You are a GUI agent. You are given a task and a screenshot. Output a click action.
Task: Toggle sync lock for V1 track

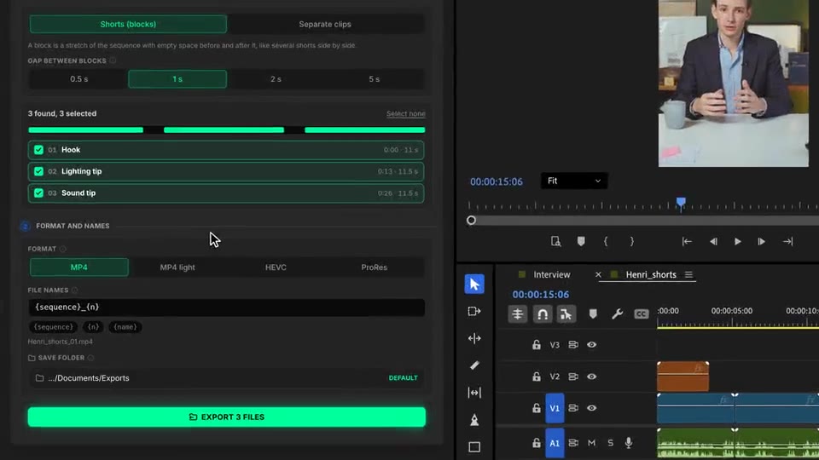[573, 408]
